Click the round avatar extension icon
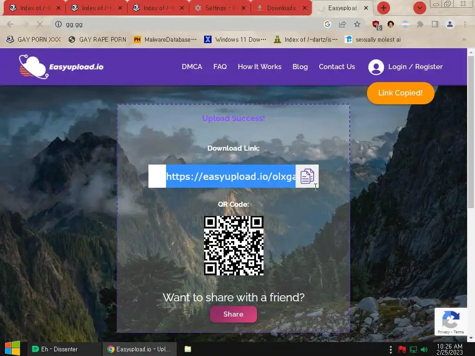The width and height of the screenshot is (475, 356). point(391,24)
